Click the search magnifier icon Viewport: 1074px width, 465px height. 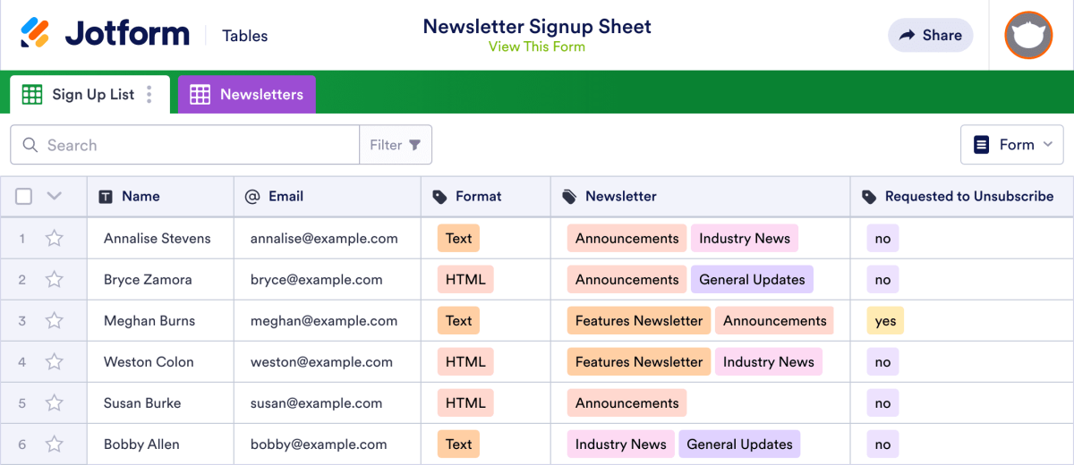click(x=30, y=145)
